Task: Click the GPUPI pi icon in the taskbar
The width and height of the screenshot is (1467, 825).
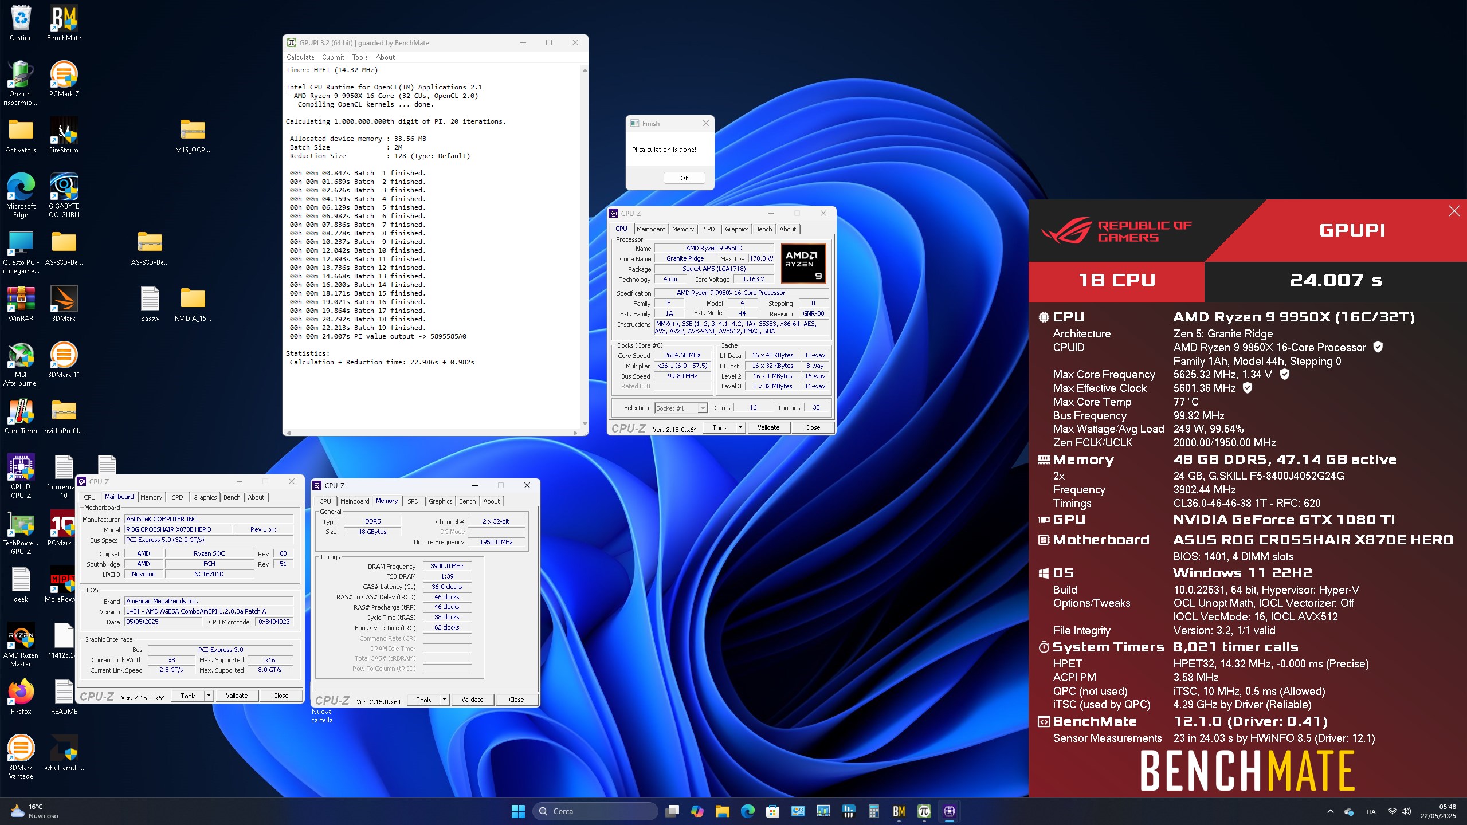Action: coord(924,811)
